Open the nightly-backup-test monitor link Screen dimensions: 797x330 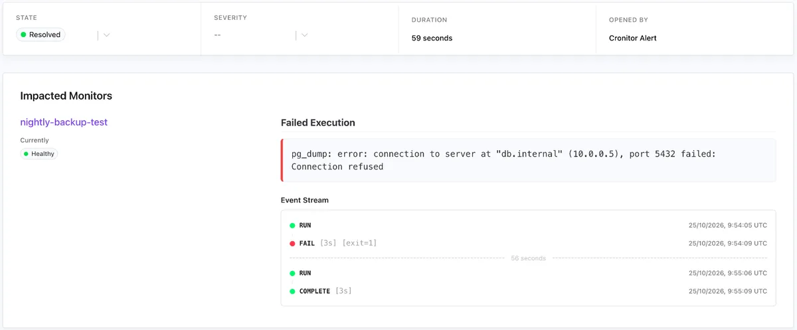pyautogui.click(x=64, y=122)
